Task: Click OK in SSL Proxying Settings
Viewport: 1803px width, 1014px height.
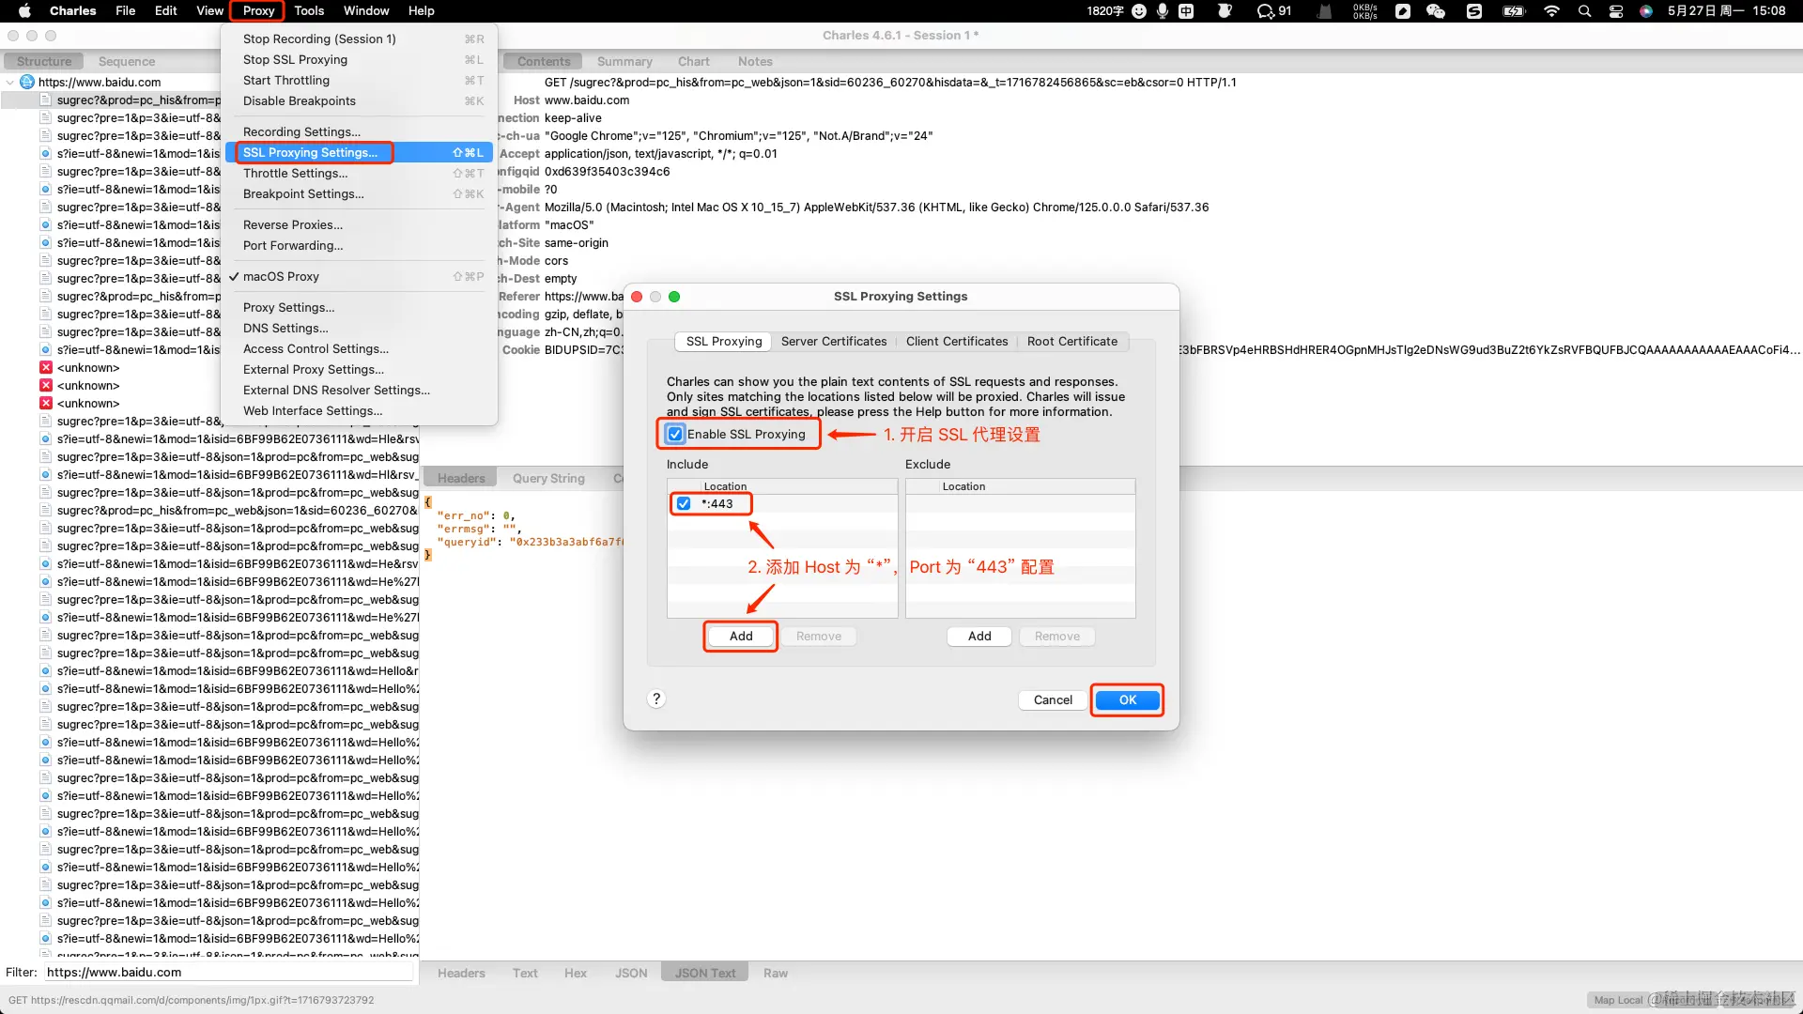Action: (x=1128, y=700)
